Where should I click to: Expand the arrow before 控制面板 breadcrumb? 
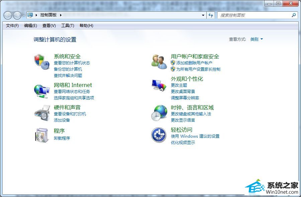[36, 15]
